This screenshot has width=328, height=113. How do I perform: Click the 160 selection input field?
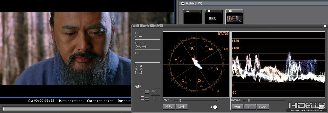pos(155,91)
